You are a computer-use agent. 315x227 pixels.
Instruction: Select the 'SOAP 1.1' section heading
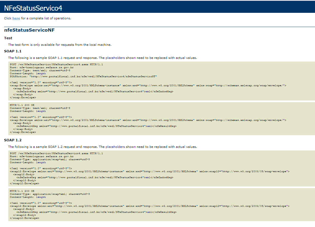tap(13, 51)
